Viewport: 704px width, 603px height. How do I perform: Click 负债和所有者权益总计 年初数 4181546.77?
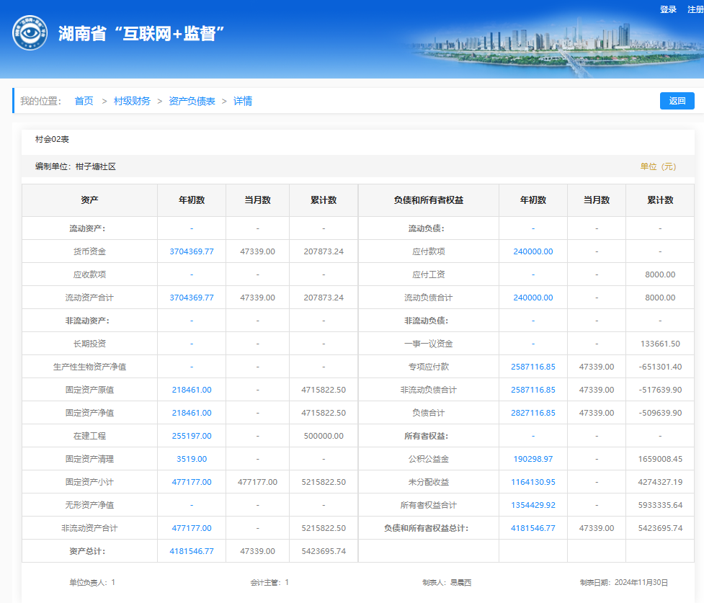pyautogui.click(x=533, y=528)
